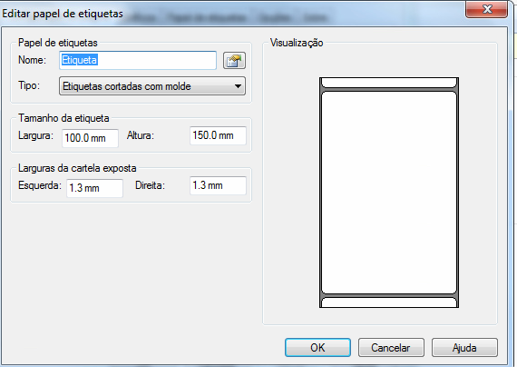Dismiss dialog using Cancelar button

coord(391,348)
